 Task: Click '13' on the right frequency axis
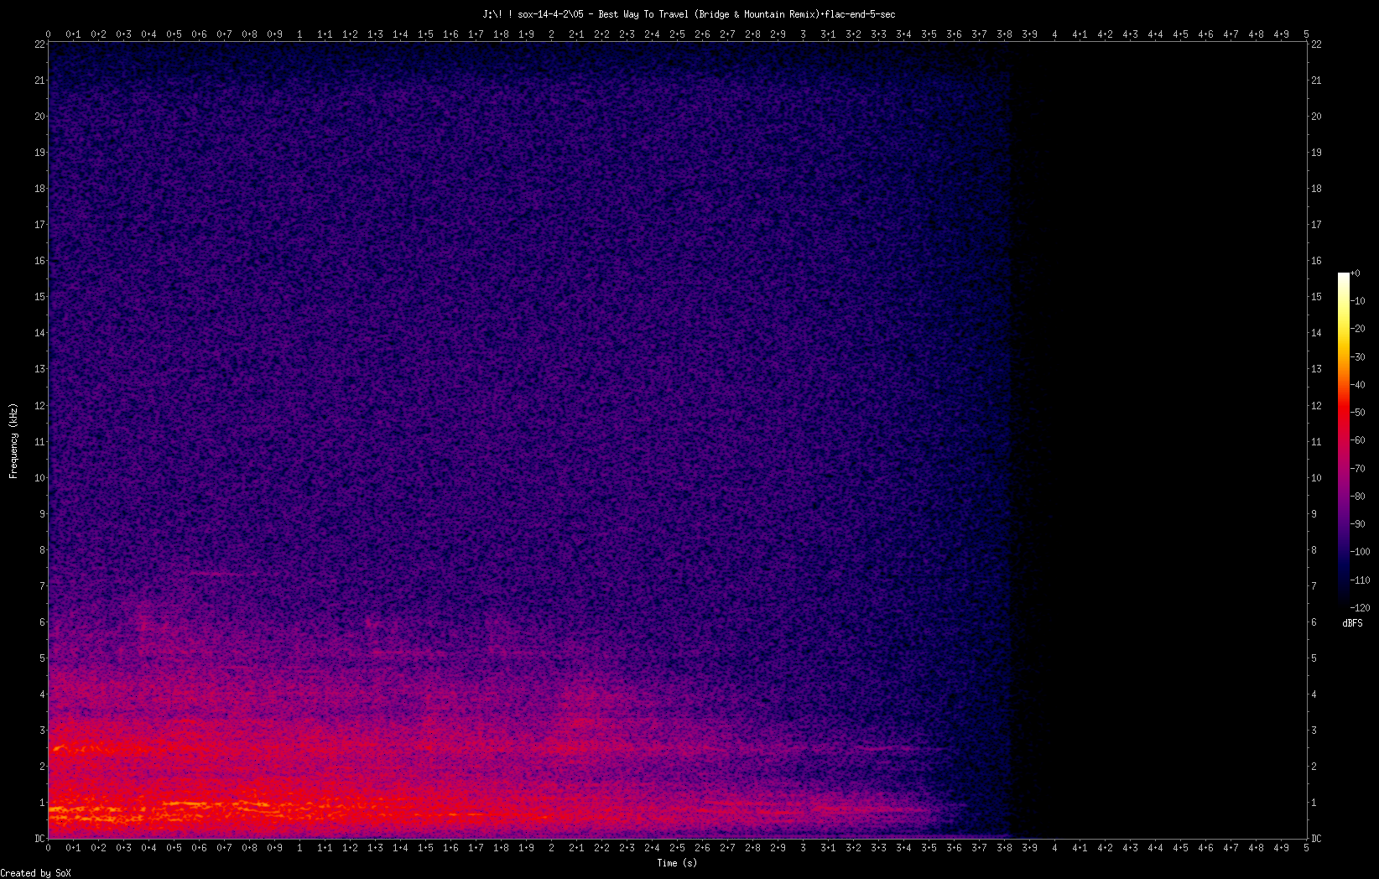point(1316,369)
